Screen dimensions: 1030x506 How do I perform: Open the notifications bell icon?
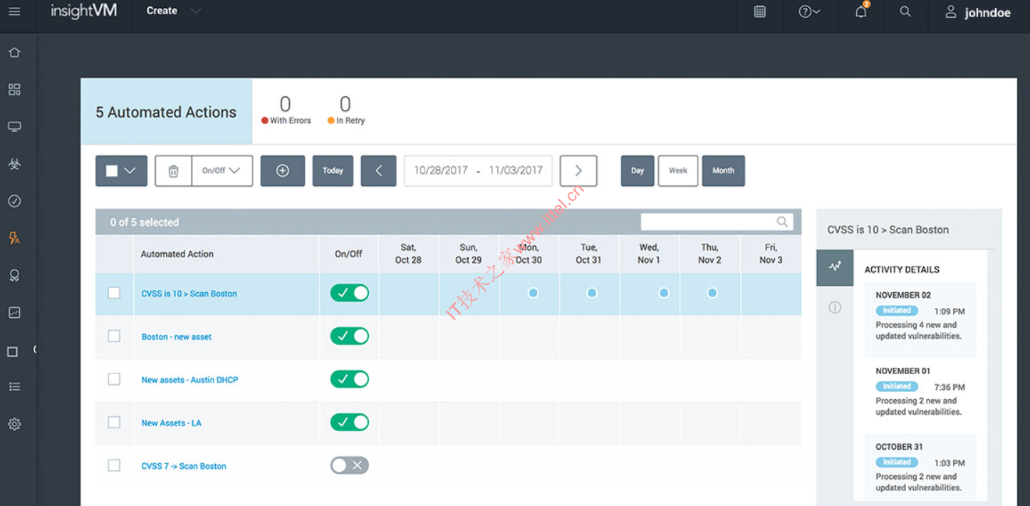(x=861, y=12)
